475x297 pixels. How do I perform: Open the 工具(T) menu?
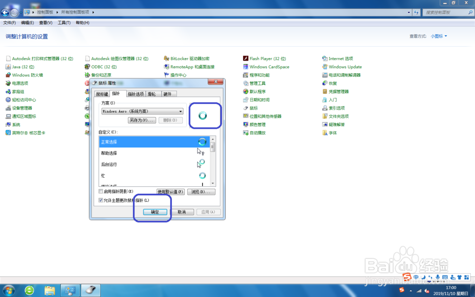pos(64,23)
